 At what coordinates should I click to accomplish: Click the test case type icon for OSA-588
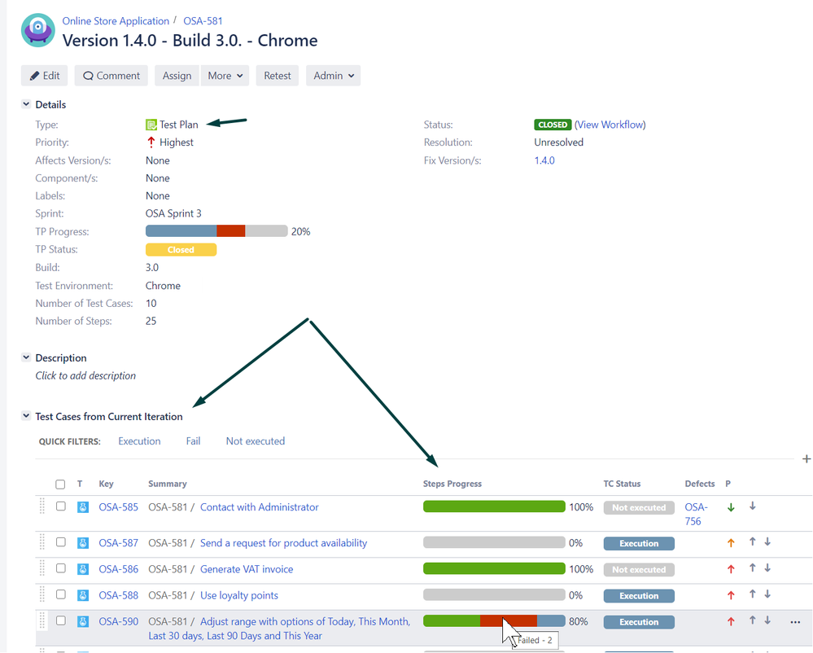click(x=83, y=595)
